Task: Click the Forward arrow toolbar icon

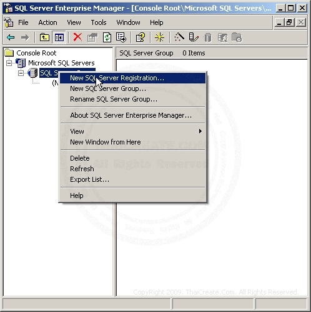Action: [x=25, y=37]
